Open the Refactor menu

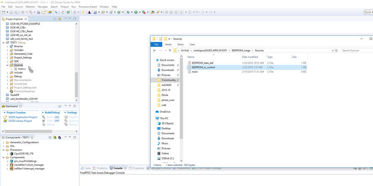[30, 7]
